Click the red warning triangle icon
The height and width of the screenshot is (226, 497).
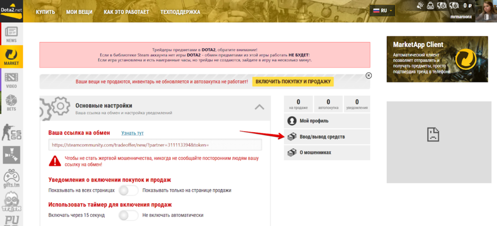tap(54, 161)
